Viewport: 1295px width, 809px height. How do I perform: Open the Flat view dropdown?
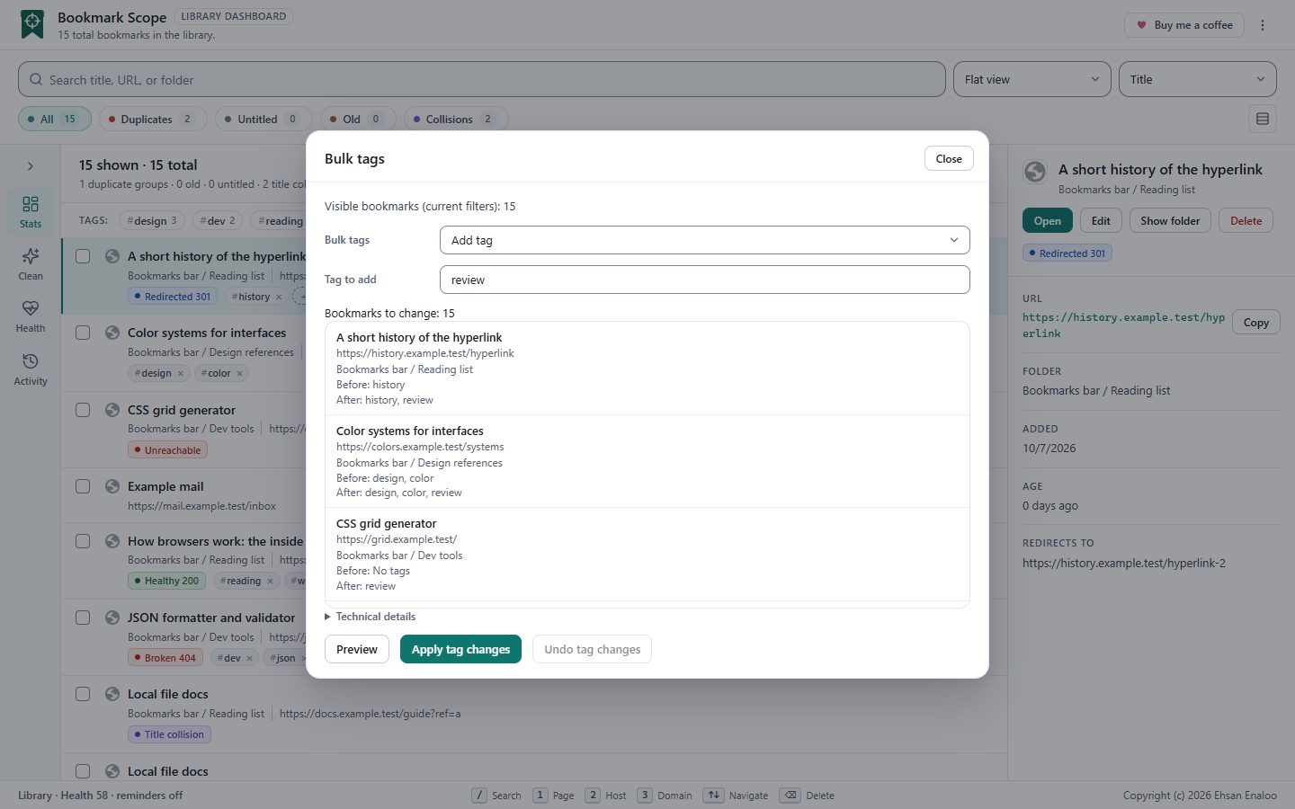1032,79
